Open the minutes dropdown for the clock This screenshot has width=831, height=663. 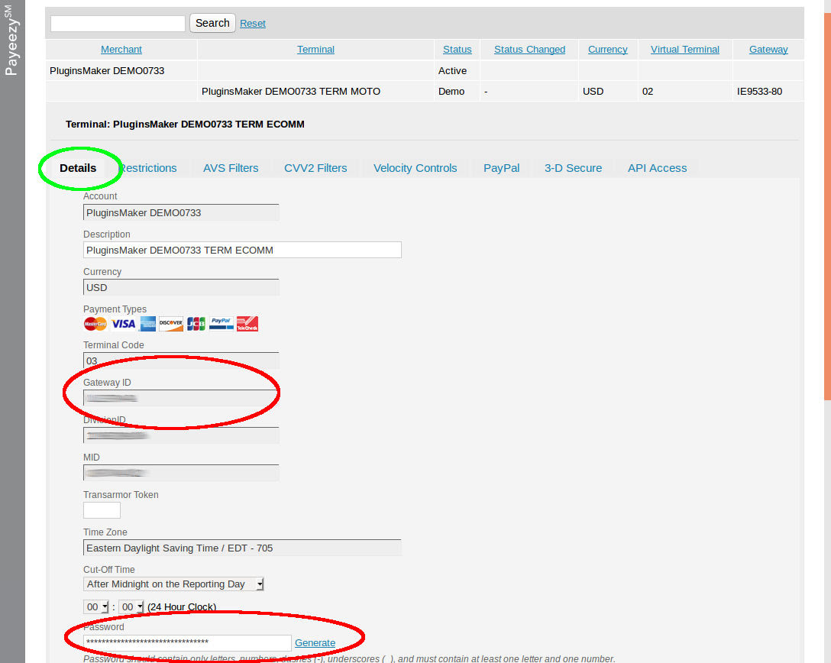131,606
